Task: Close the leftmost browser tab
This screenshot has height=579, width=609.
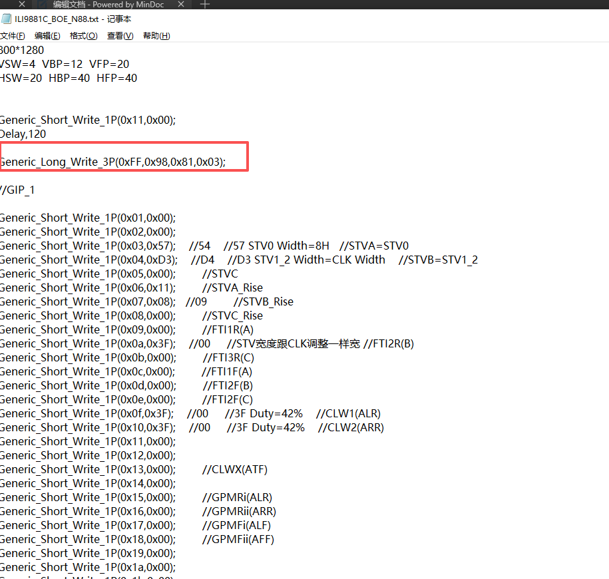Action: pos(21,5)
